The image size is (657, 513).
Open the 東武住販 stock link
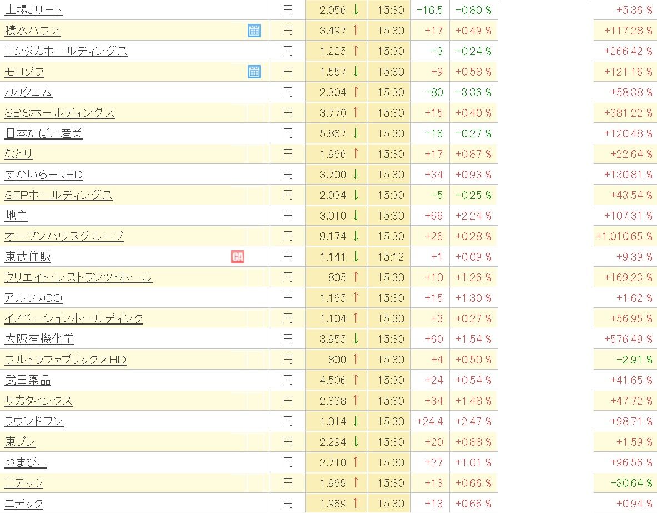(28, 257)
